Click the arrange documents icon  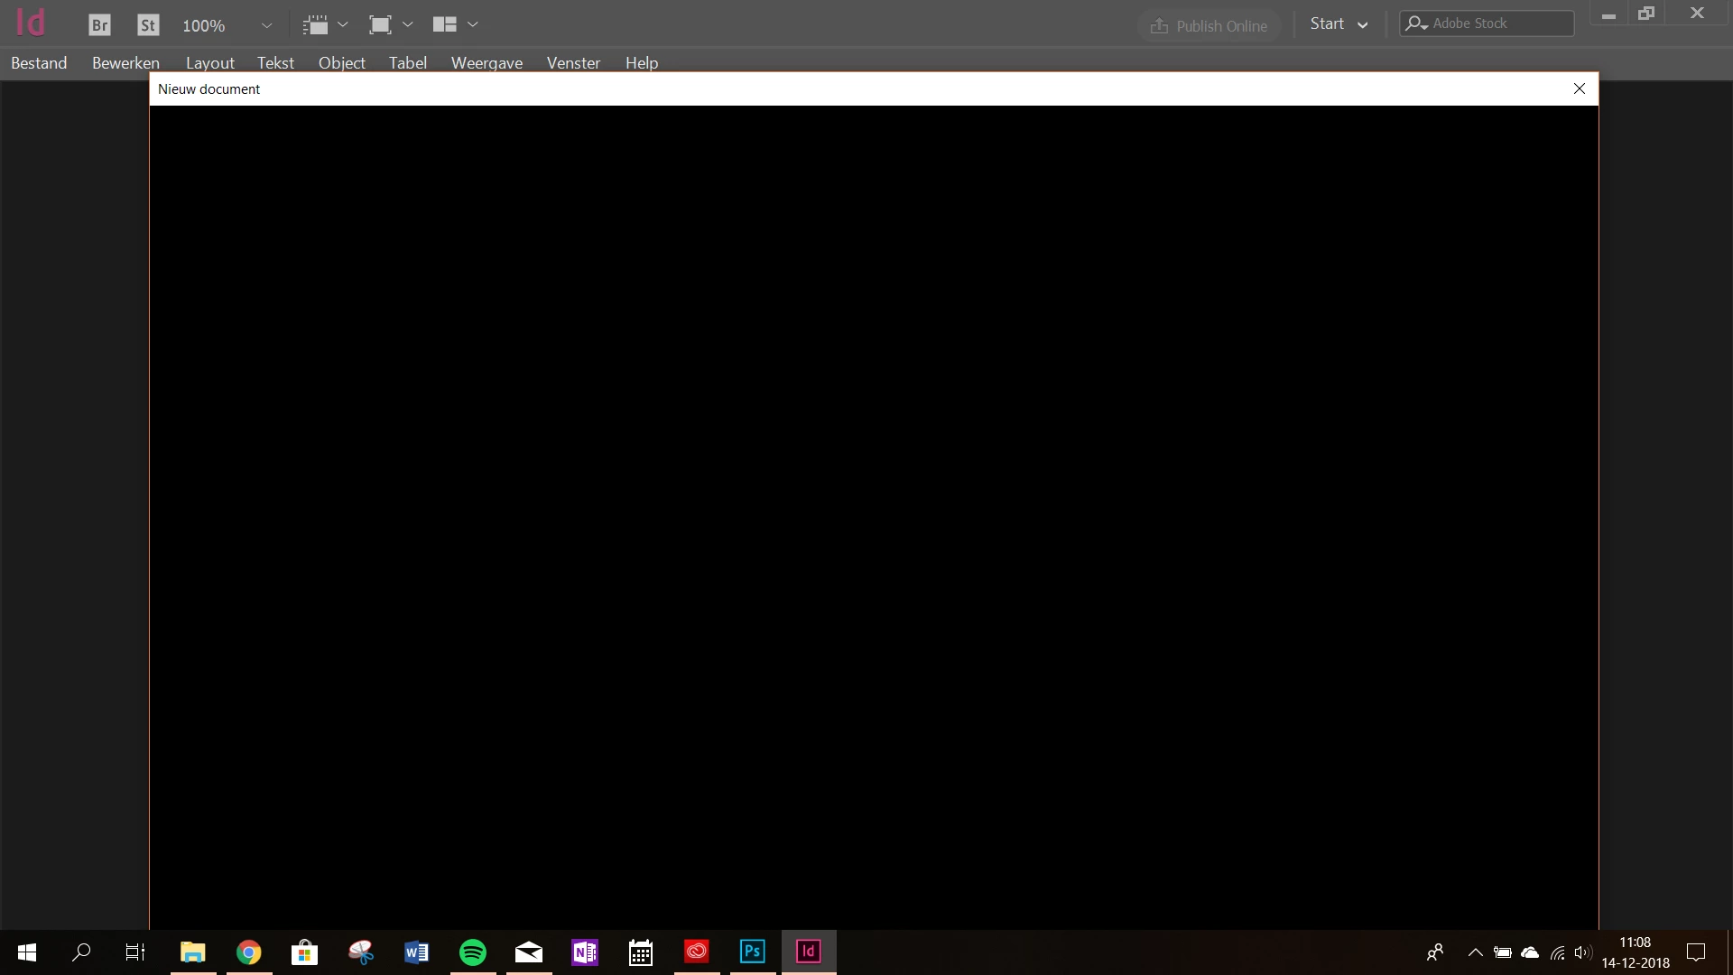pyautogui.click(x=444, y=25)
